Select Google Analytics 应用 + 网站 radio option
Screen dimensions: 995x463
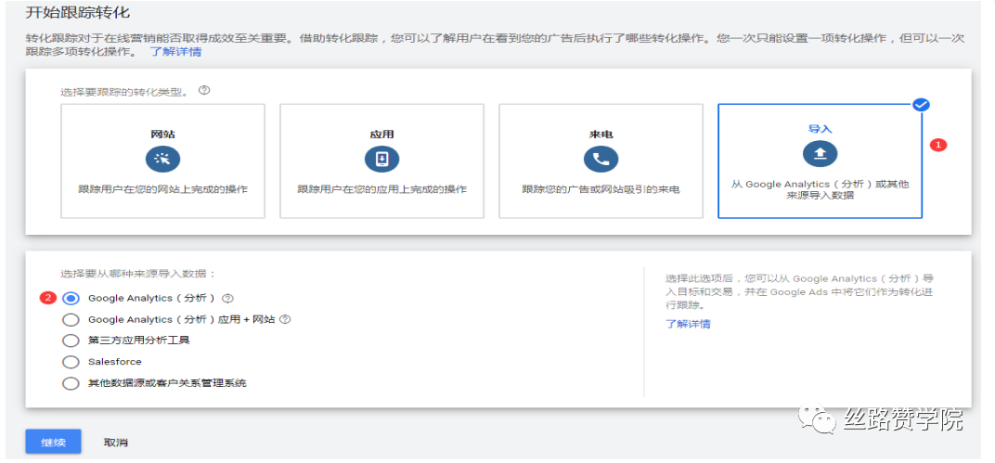[x=71, y=320]
